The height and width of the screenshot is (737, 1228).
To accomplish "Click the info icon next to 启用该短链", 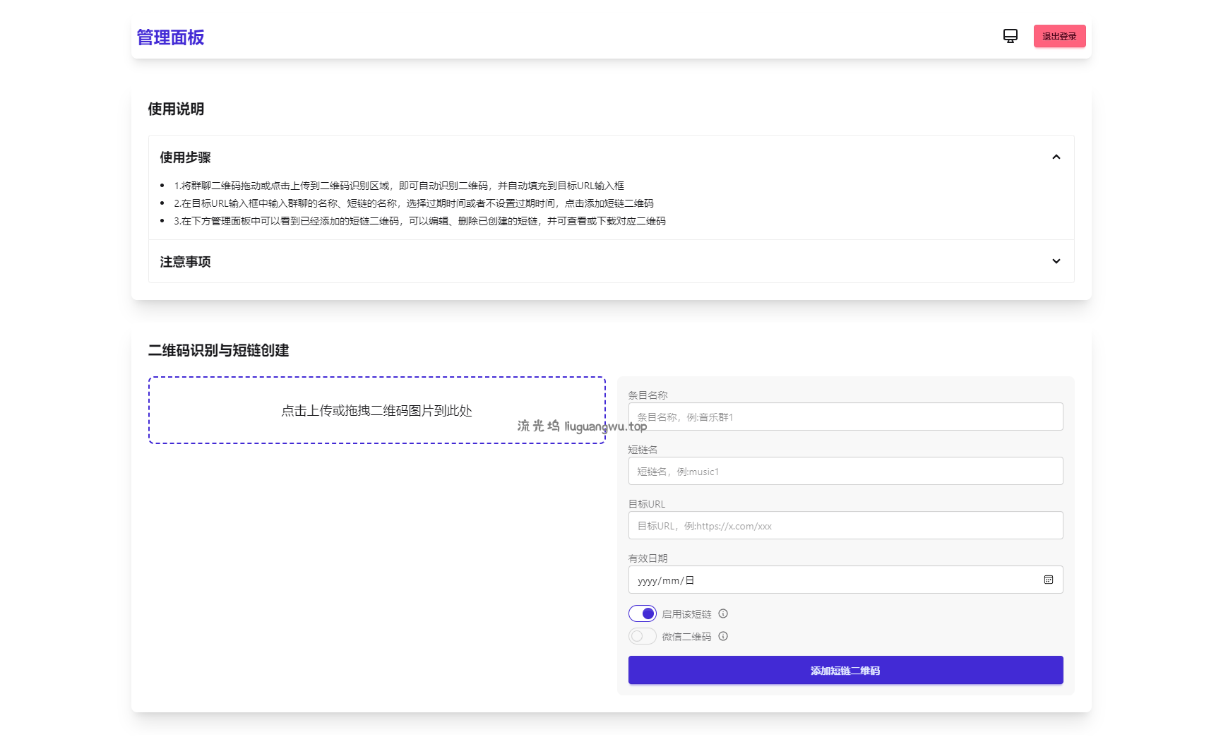I will click(x=723, y=613).
